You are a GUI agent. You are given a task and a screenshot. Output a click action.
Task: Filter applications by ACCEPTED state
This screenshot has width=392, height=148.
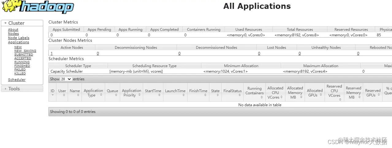coord(23,58)
